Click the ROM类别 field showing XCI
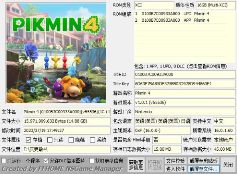 point(154,5)
